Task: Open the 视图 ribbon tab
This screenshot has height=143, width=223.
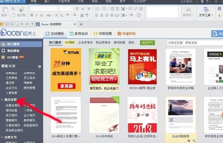Action: pos(109,1)
